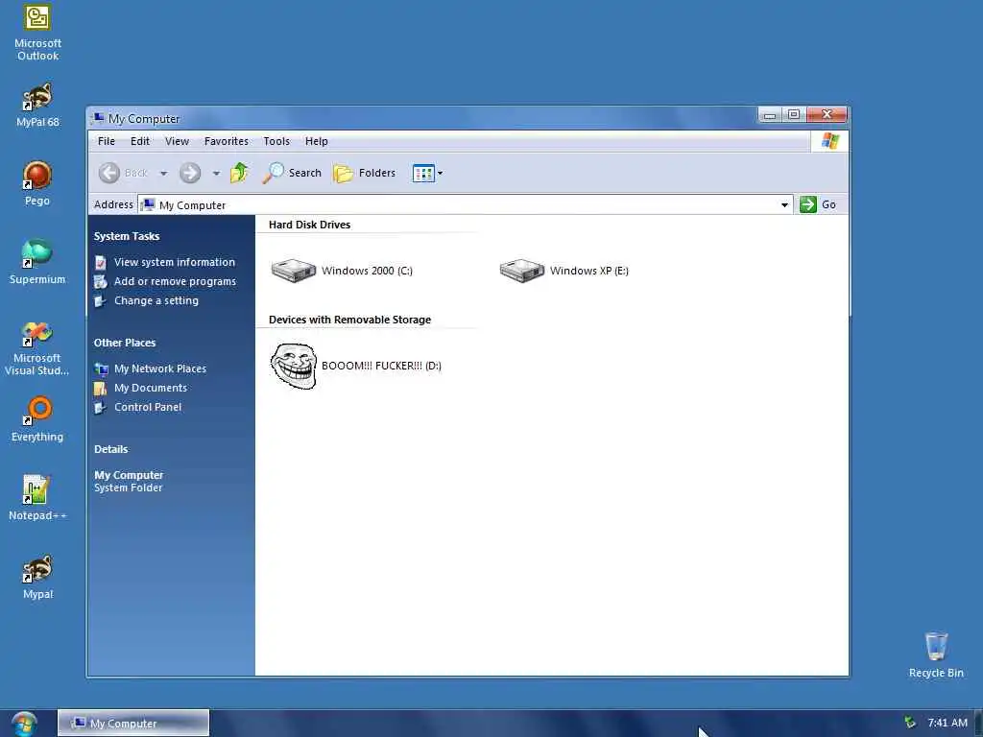
Task: Click the Back navigation button
Action: pos(124,173)
